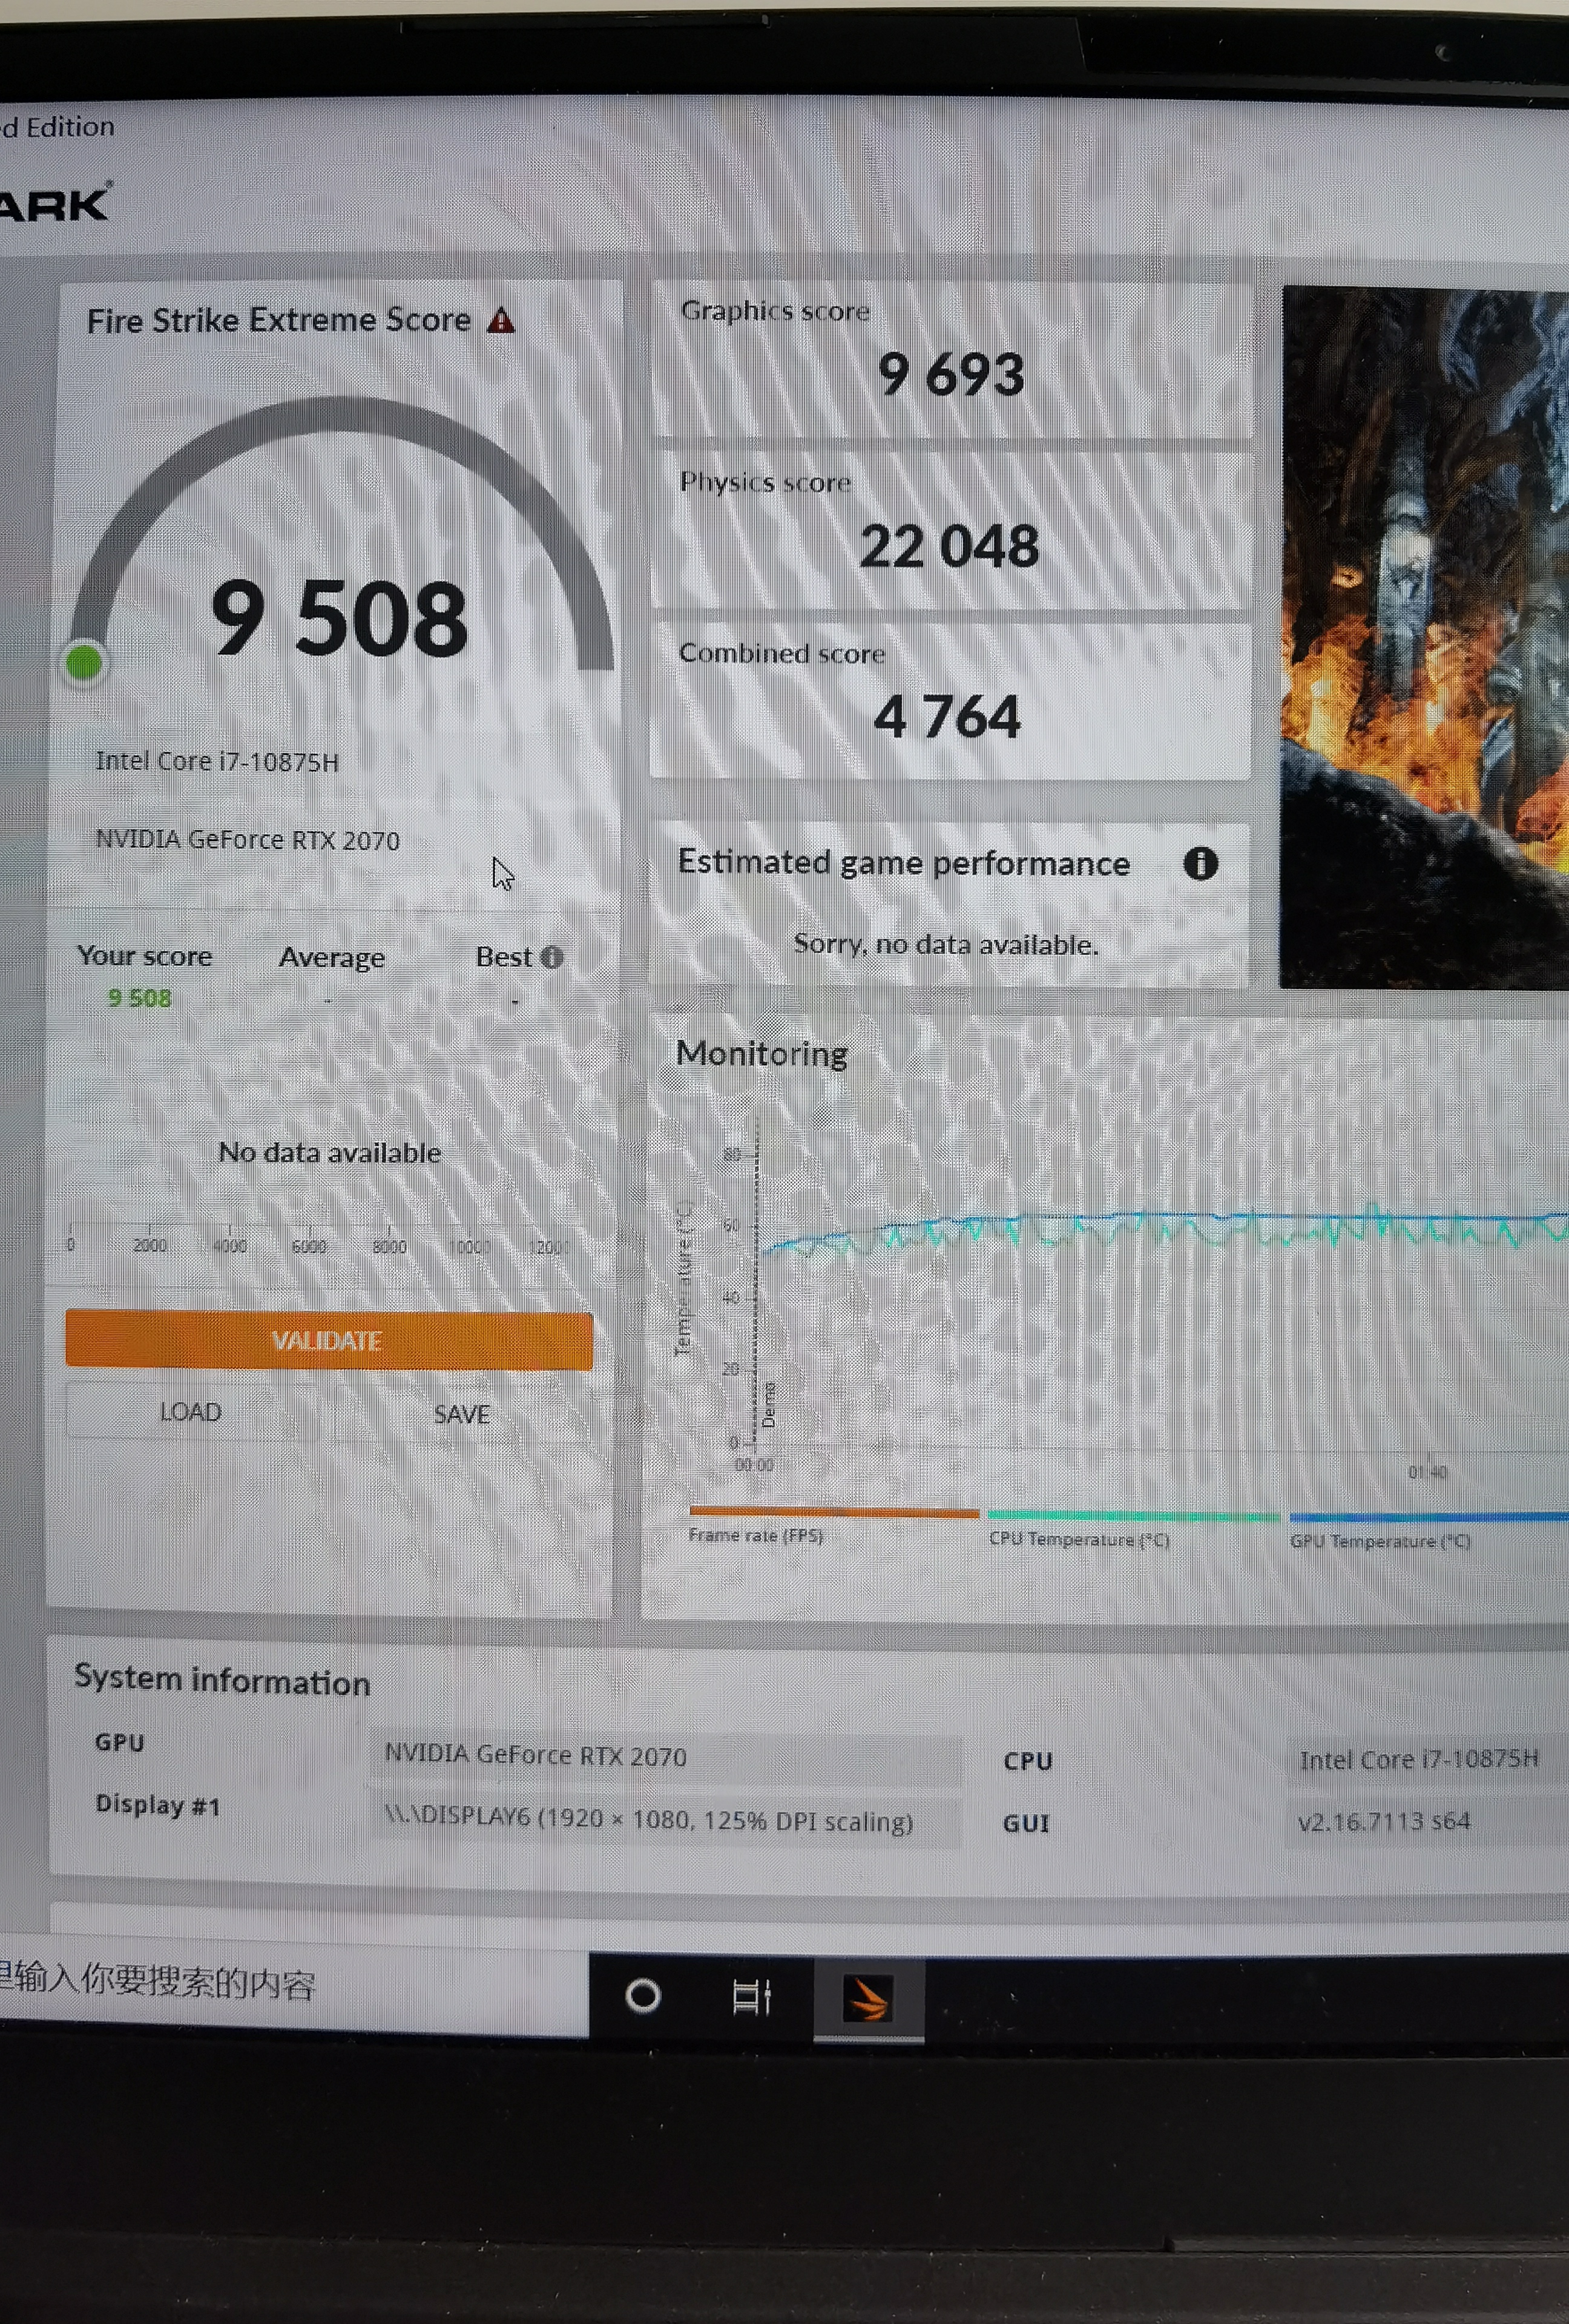
Task: Select the GPU Temperature legend
Action: click(1428, 1531)
